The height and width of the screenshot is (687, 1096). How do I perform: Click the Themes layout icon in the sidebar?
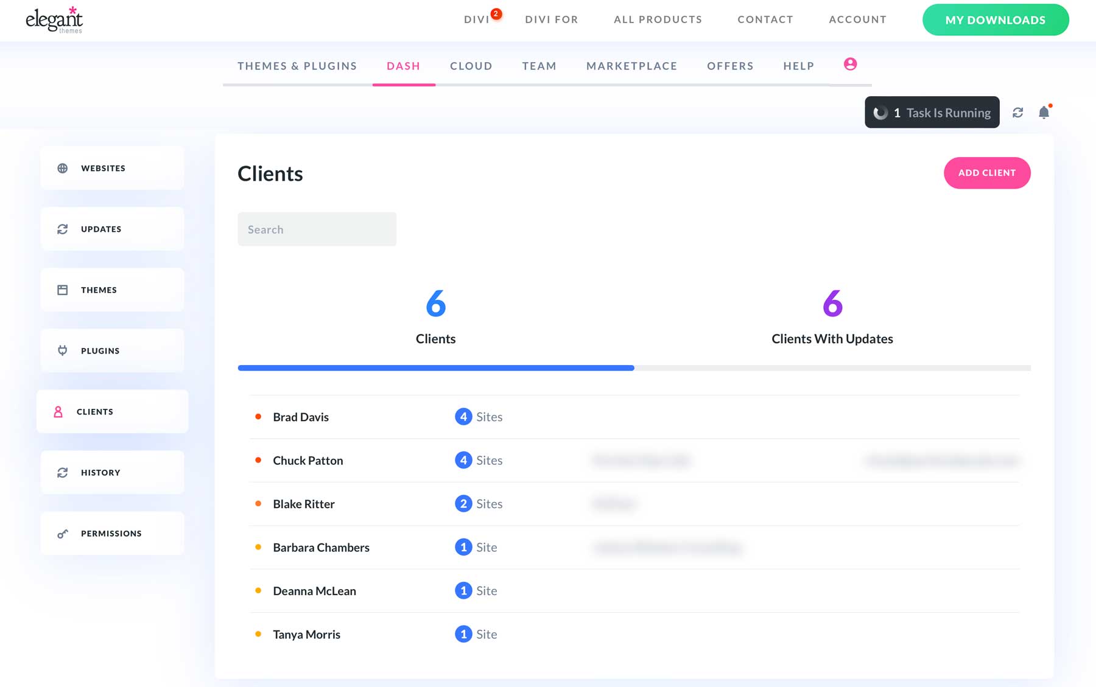62,290
